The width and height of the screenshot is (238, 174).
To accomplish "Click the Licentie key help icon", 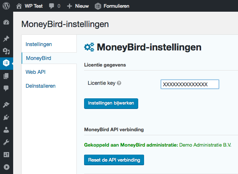I will [x=119, y=83].
